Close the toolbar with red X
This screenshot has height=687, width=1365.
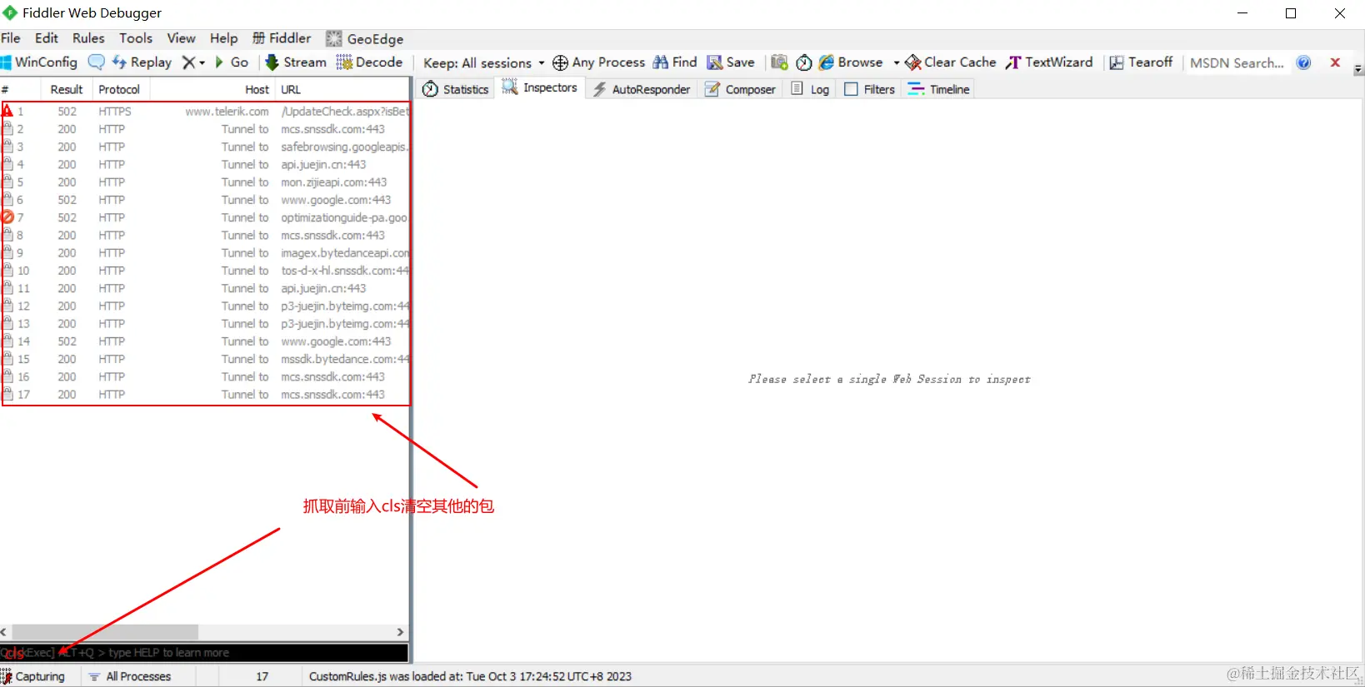tap(1335, 62)
